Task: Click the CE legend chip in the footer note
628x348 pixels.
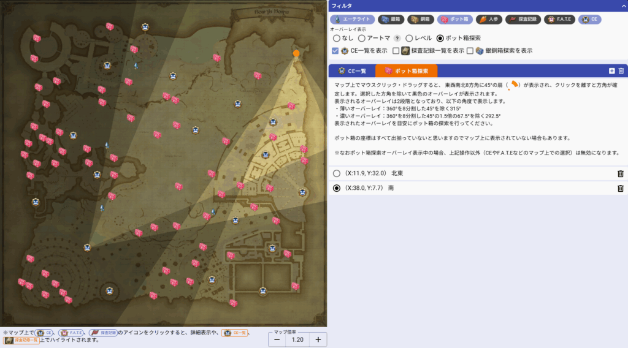Action: [44, 333]
